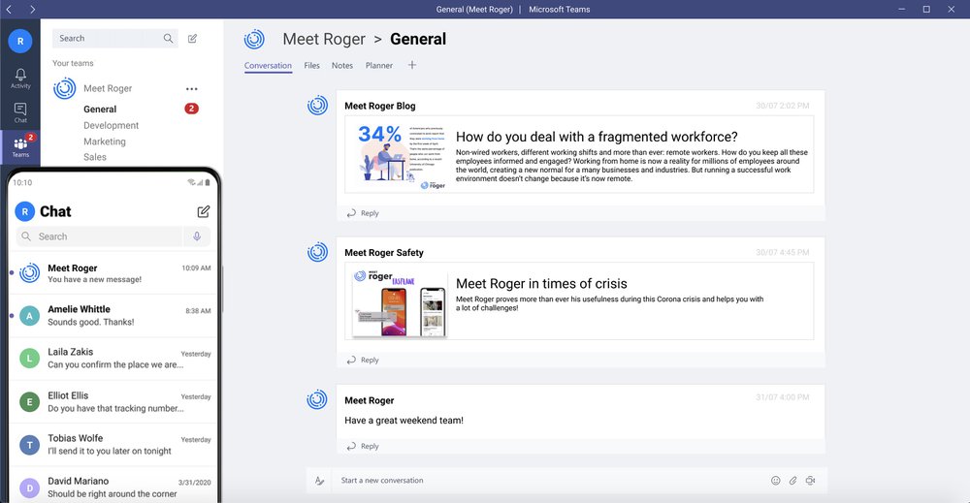
Task: Go back with the title bar arrow
Action: click(10, 10)
